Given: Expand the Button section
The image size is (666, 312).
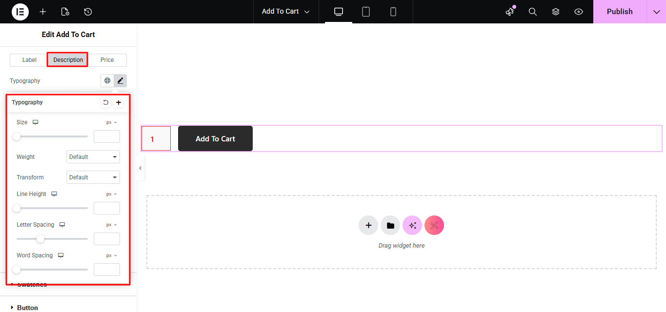Looking at the screenshot, I should (27, 308).
